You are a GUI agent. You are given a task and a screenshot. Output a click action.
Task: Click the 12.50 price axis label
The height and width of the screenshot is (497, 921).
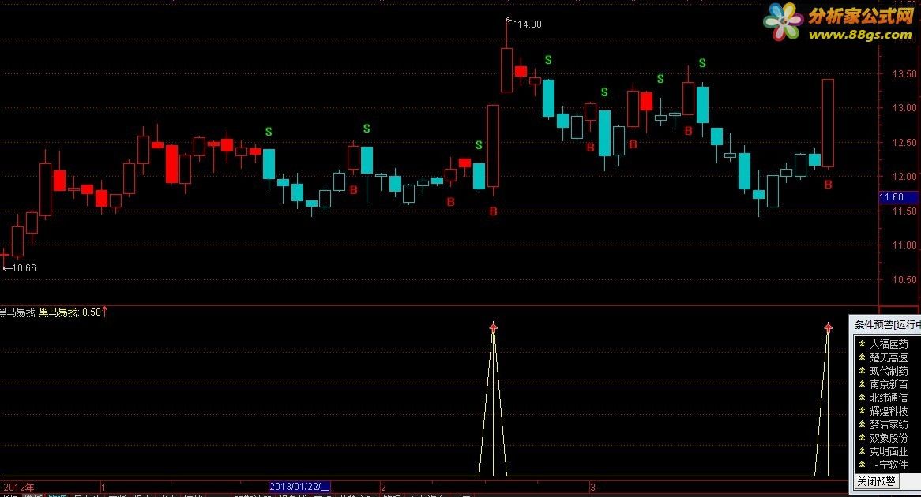pos(904,143)
